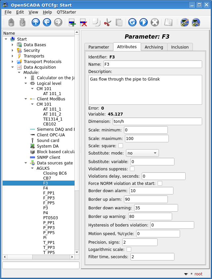Viewport: 212px width, 279px height.
Task: Click the Add item toolbar icon
Action: coord(72,22)
